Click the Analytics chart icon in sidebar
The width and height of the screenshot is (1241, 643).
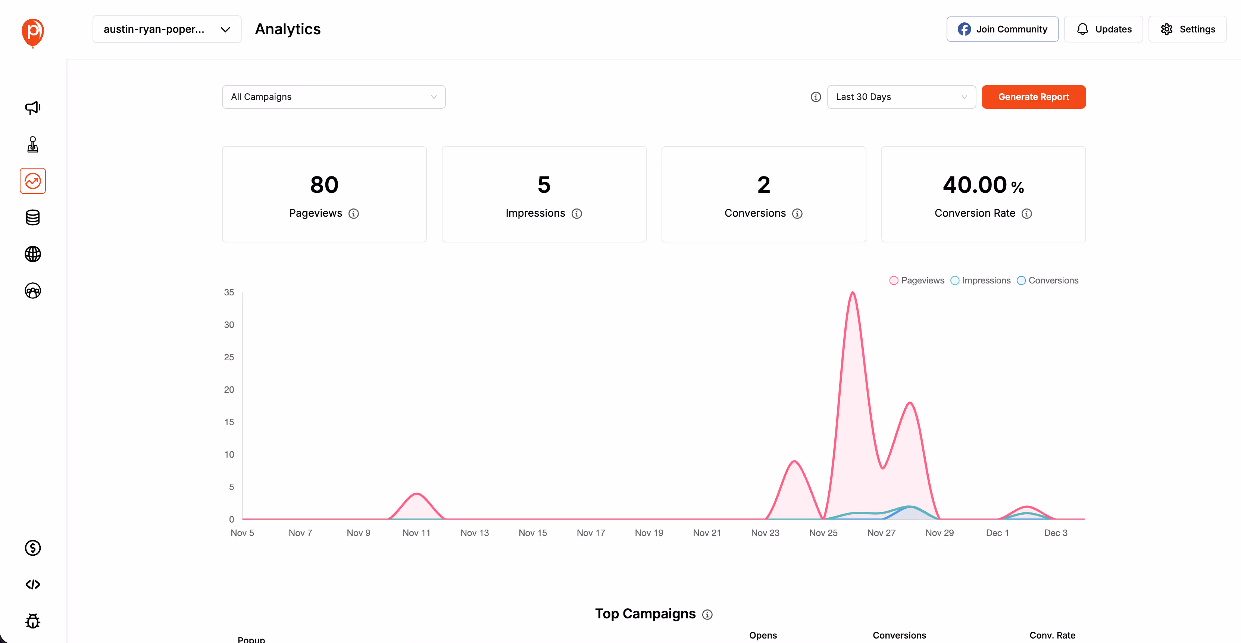pyautogui.click(x=32, y=181)
